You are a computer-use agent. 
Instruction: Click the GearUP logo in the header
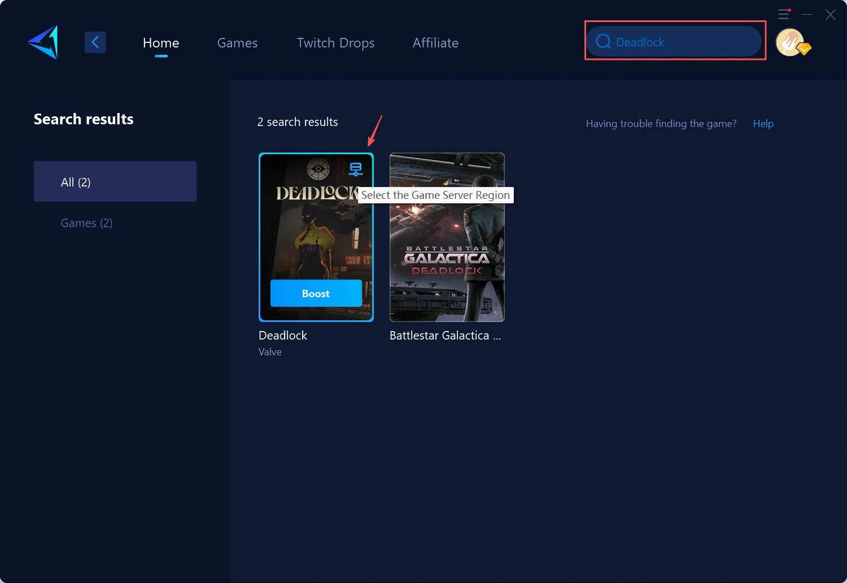click(43, 42)
